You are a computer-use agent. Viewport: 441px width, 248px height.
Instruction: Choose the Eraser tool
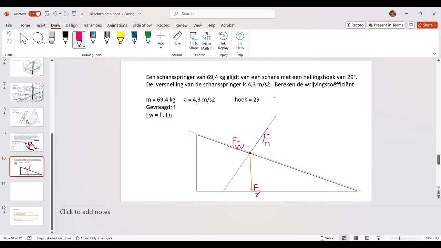(52, 38)
